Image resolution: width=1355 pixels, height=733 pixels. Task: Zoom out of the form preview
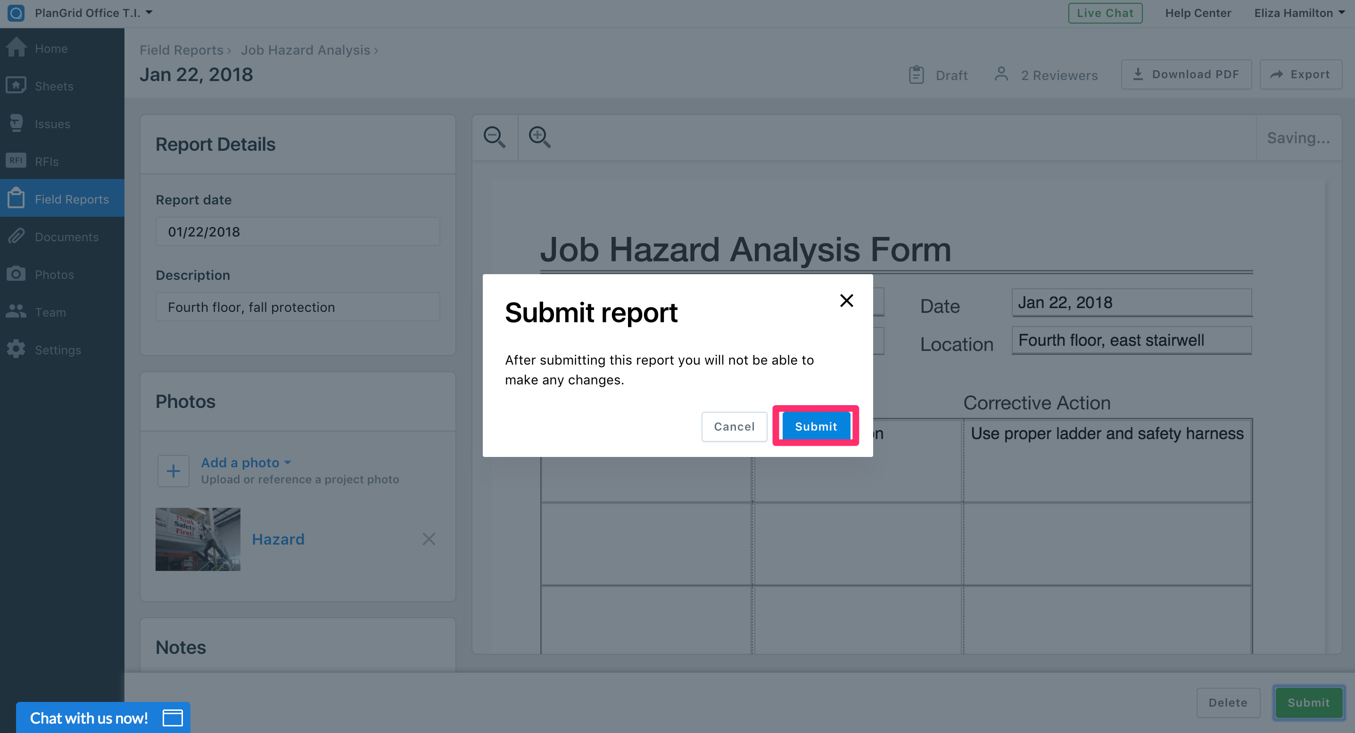coord(495,137)
